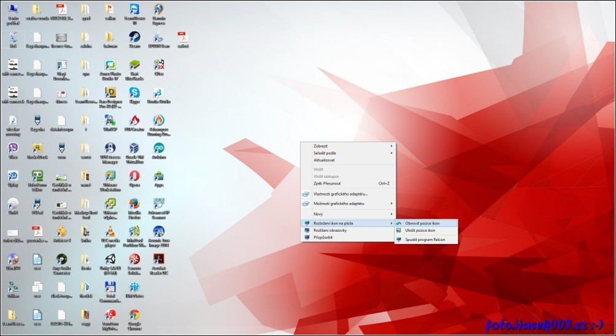The width and height of the screenshot is (616, 336).
Task: Select the Recycle Bin icon
Action: 13,37
